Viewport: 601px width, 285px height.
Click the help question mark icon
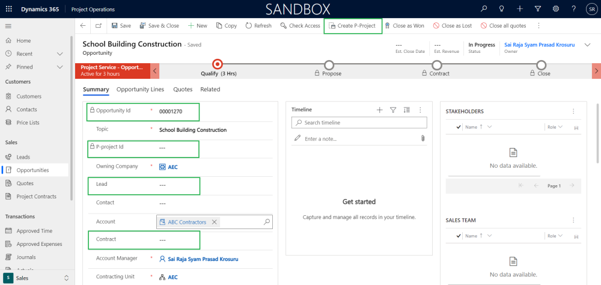click(x=574, y=9)
